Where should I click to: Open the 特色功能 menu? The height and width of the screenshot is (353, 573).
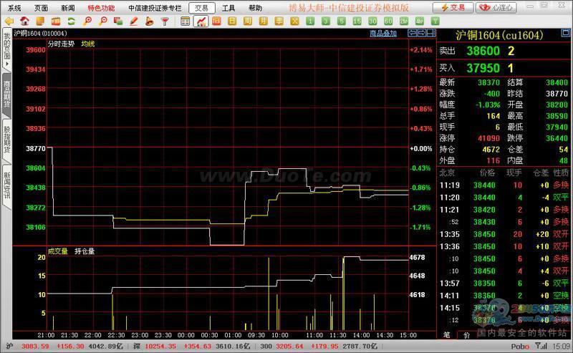tap(100, 7)
